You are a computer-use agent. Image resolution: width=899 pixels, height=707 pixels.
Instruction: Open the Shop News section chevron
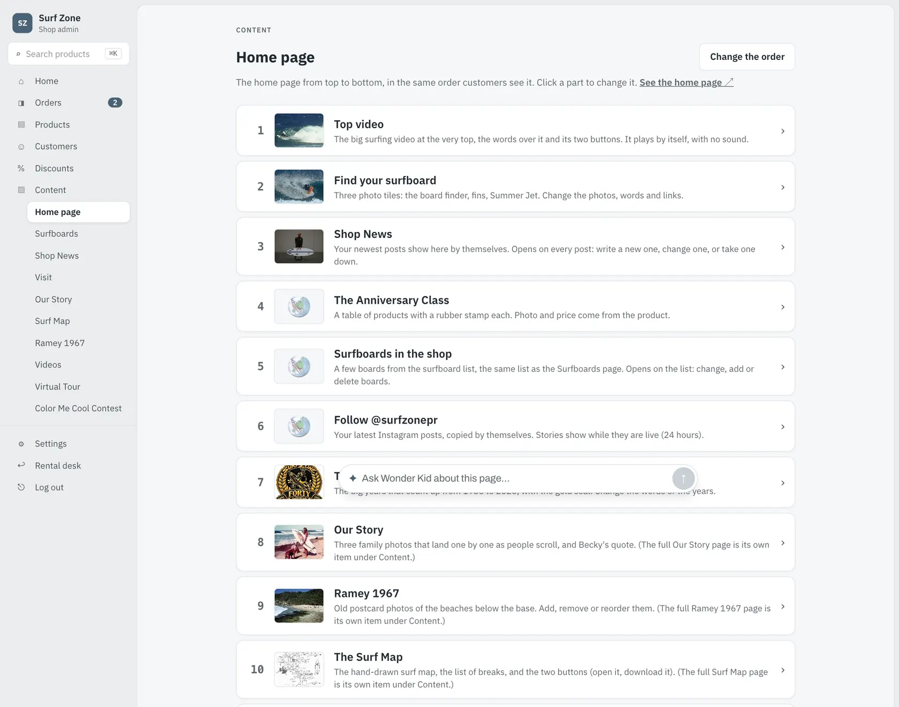click(x=783, y=247)
